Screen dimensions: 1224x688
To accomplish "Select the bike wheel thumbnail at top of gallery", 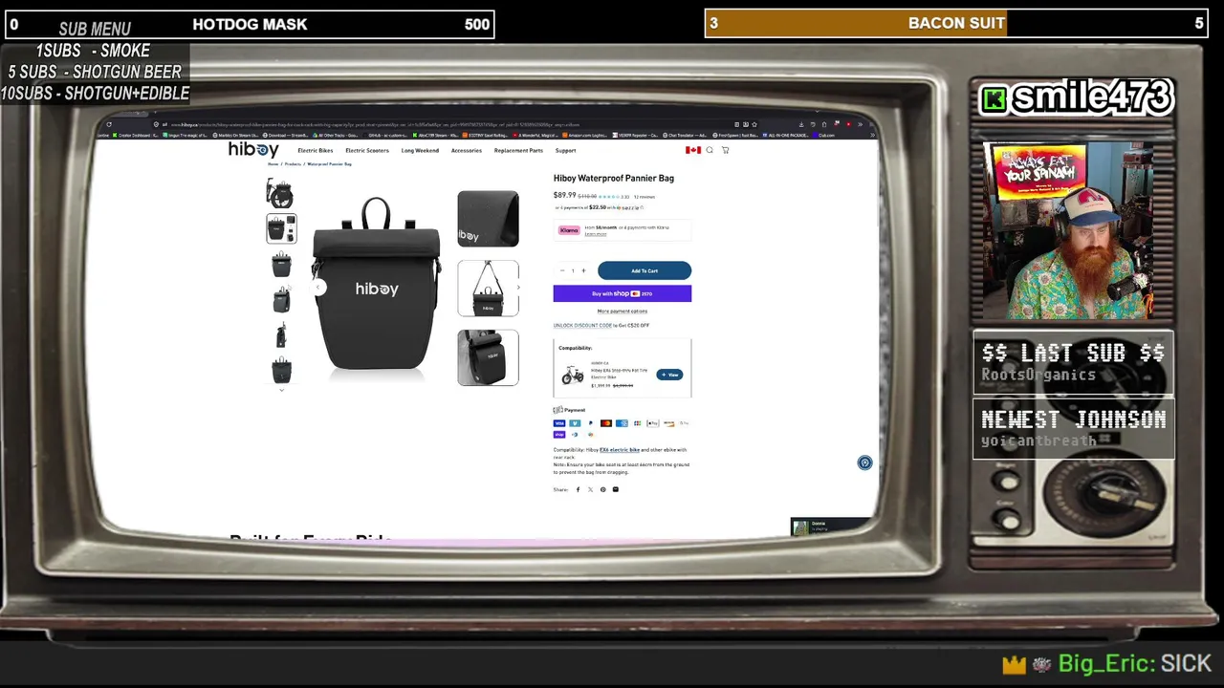I will click(x=281, y=193).
